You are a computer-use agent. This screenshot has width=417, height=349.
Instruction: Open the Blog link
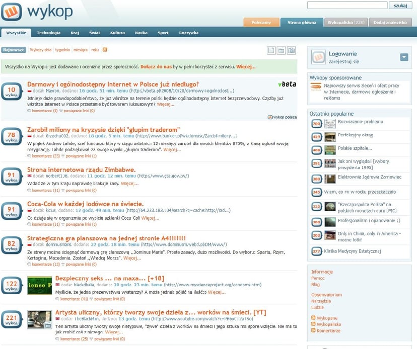tap(315, 285)
